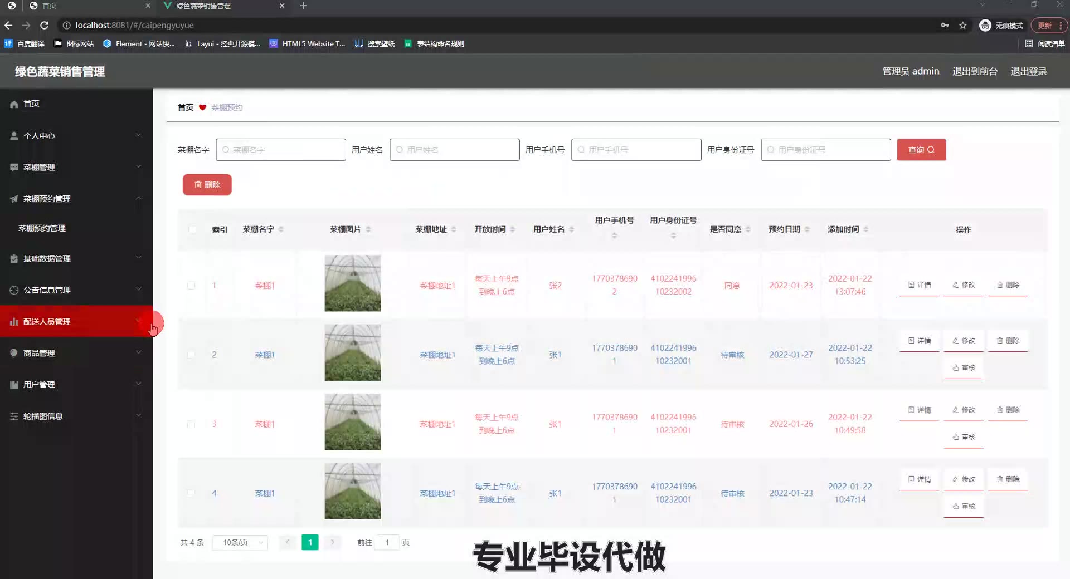Image resolution: width=1070 pixels, height=579 pixels.
Task: Click the icon for 商品管理
Action: tap(14, 353)
